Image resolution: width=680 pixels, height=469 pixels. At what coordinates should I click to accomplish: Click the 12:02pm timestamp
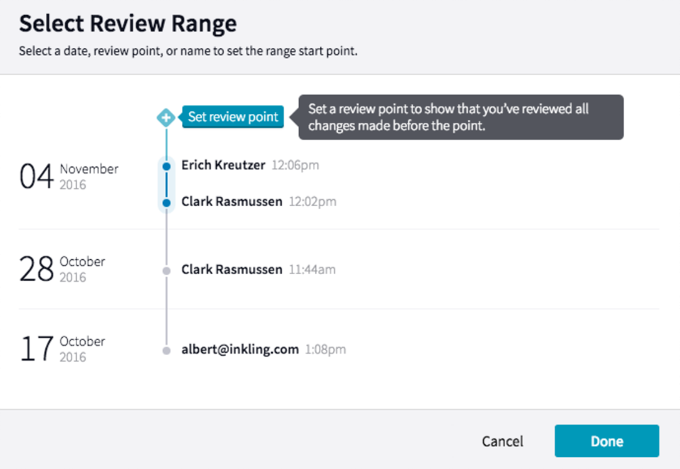[x=312, y=203]
